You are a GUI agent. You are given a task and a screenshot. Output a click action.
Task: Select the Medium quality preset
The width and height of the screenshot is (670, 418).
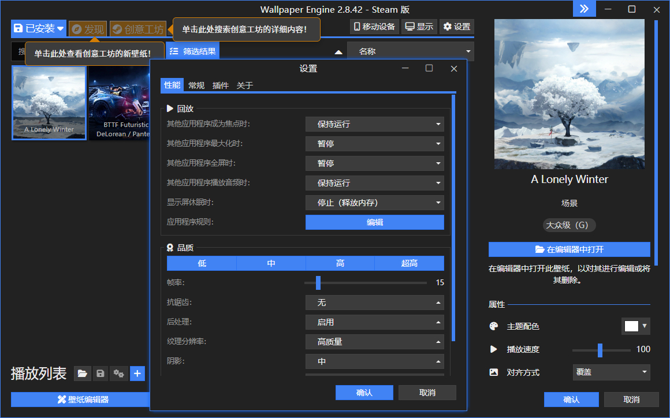[x=271, y=263]
